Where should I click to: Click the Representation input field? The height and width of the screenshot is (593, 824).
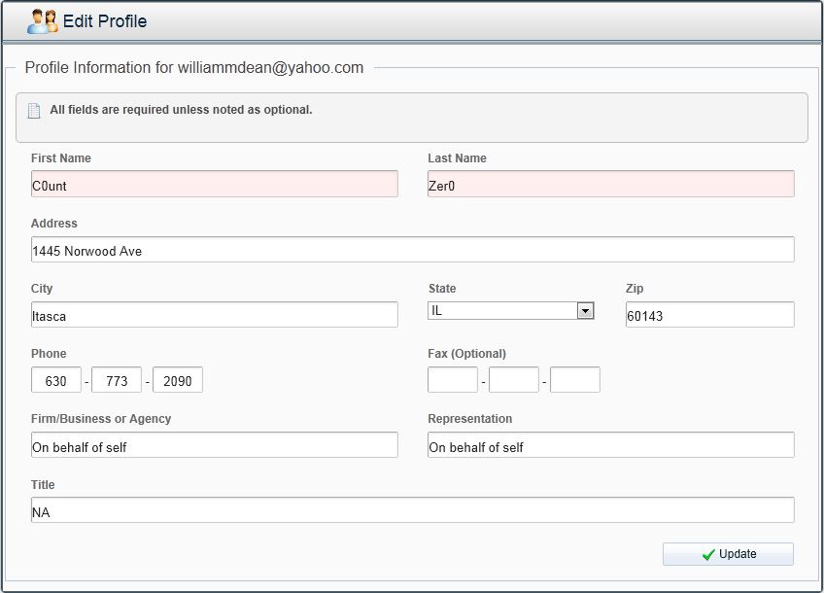pos(610,445)
